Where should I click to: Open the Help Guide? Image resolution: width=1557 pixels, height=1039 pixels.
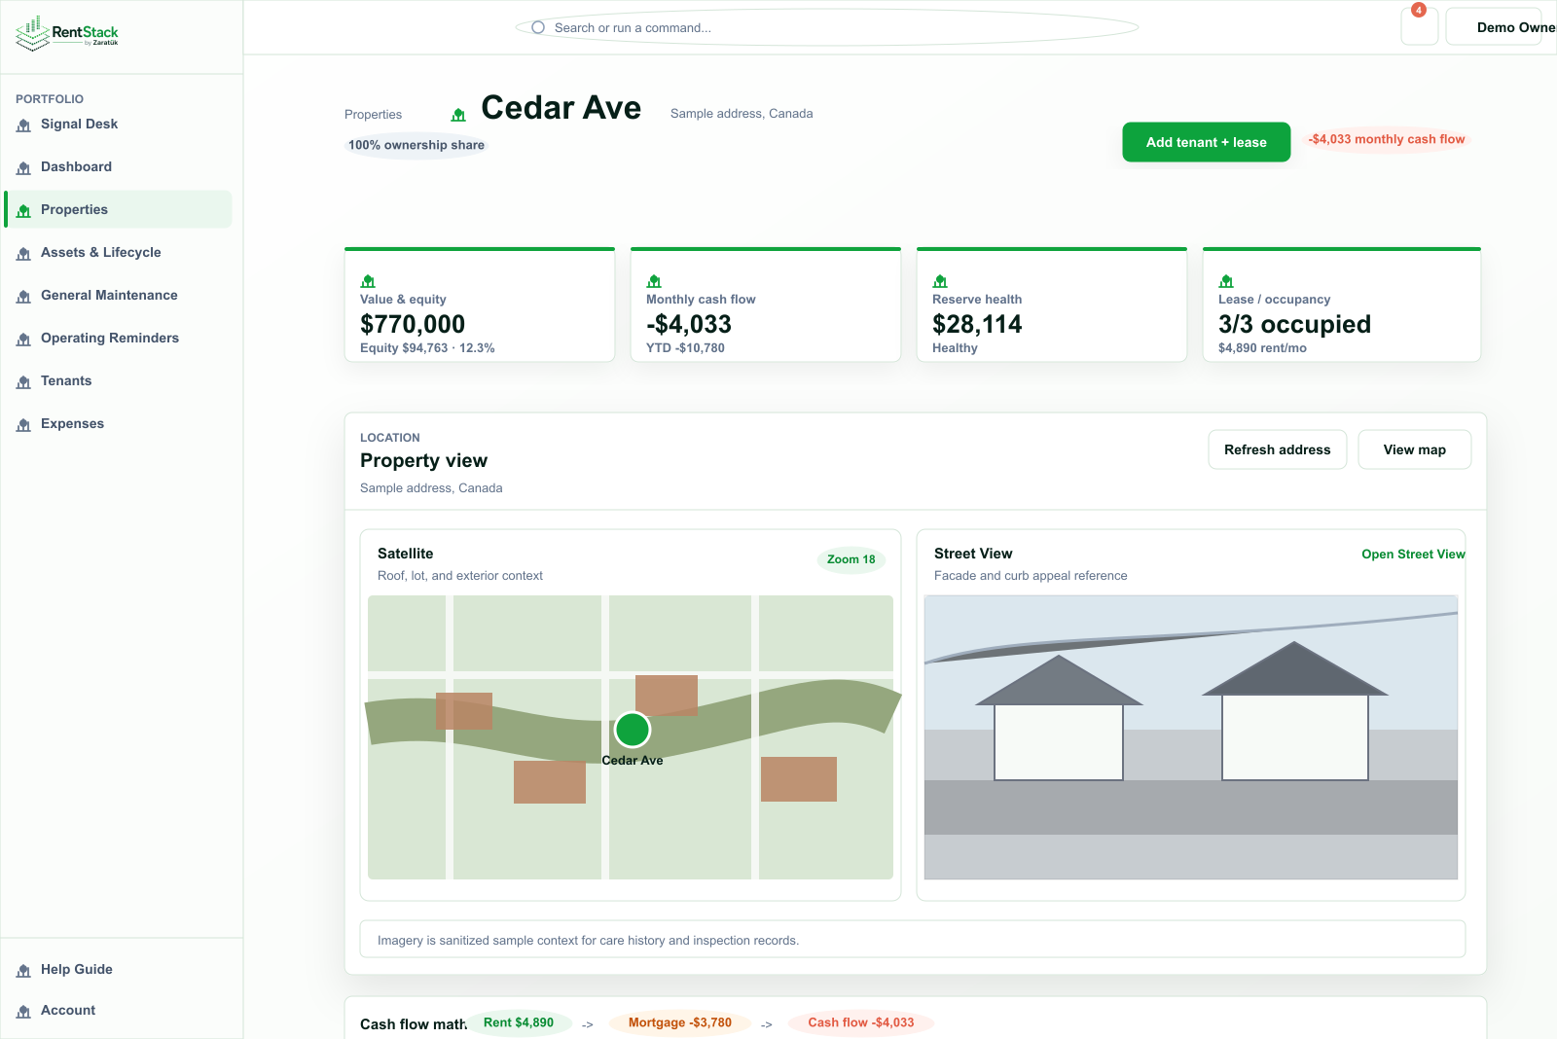pos(119,969)
